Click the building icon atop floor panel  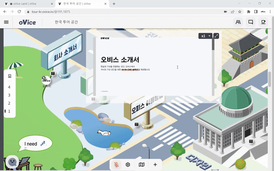point(10,76)
